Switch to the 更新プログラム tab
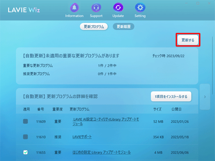Image resolution: width=215 pixels, height=161 pixels. pyautogui.click(x=94, y=27)
